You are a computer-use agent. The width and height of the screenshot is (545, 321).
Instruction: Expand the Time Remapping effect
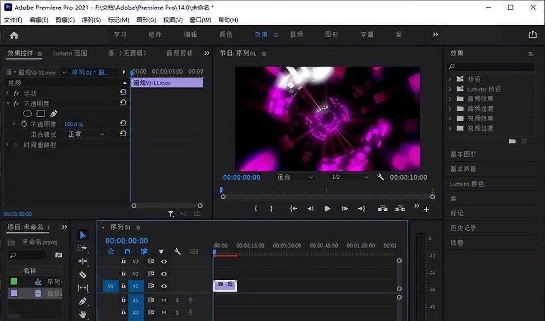point(7,145)
